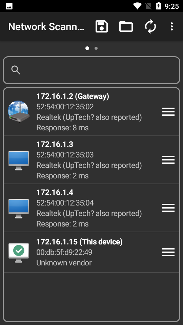The width and height of the screenshot is (183, 325).
Task: Select 172.16.1.15 (This device) entry
Action: (91, 252)
